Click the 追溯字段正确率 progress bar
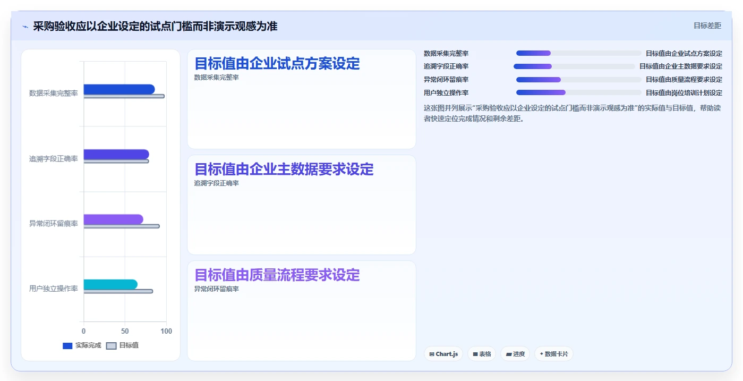Image resolution: width=743 pixels, height=381 pixels. point(574,66)
